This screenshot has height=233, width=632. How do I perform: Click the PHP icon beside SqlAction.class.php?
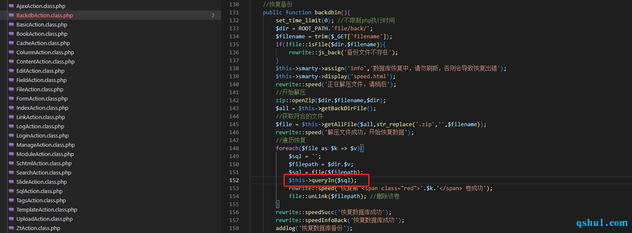pyautogui.click(x=11, y=191)
